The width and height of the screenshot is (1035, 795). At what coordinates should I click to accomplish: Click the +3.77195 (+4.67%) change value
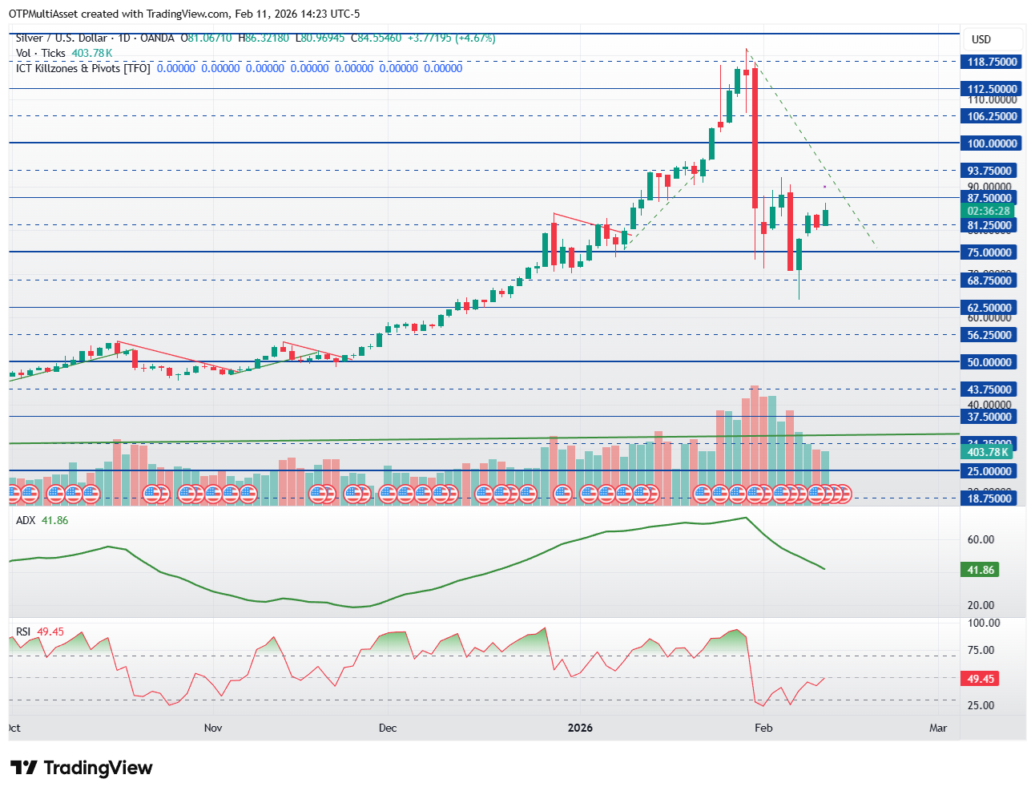[451, 38]
